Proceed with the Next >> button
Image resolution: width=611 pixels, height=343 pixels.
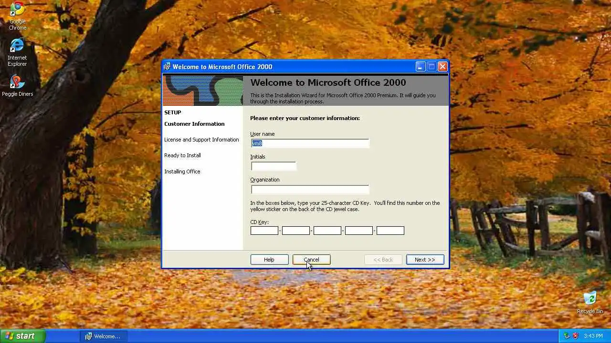tap(425, 260)
